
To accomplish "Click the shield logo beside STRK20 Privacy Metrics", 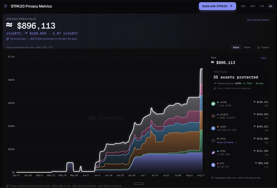I will coord(6,6).
